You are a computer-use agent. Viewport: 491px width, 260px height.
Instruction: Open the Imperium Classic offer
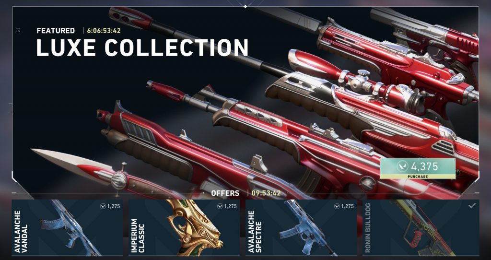pos(184,228)
